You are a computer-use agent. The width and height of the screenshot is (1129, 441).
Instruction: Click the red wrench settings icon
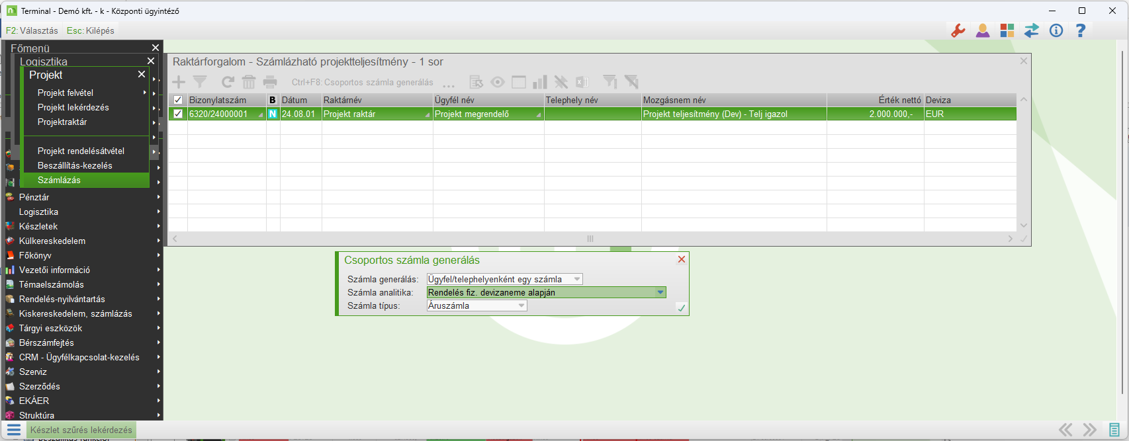pos(958,30)
